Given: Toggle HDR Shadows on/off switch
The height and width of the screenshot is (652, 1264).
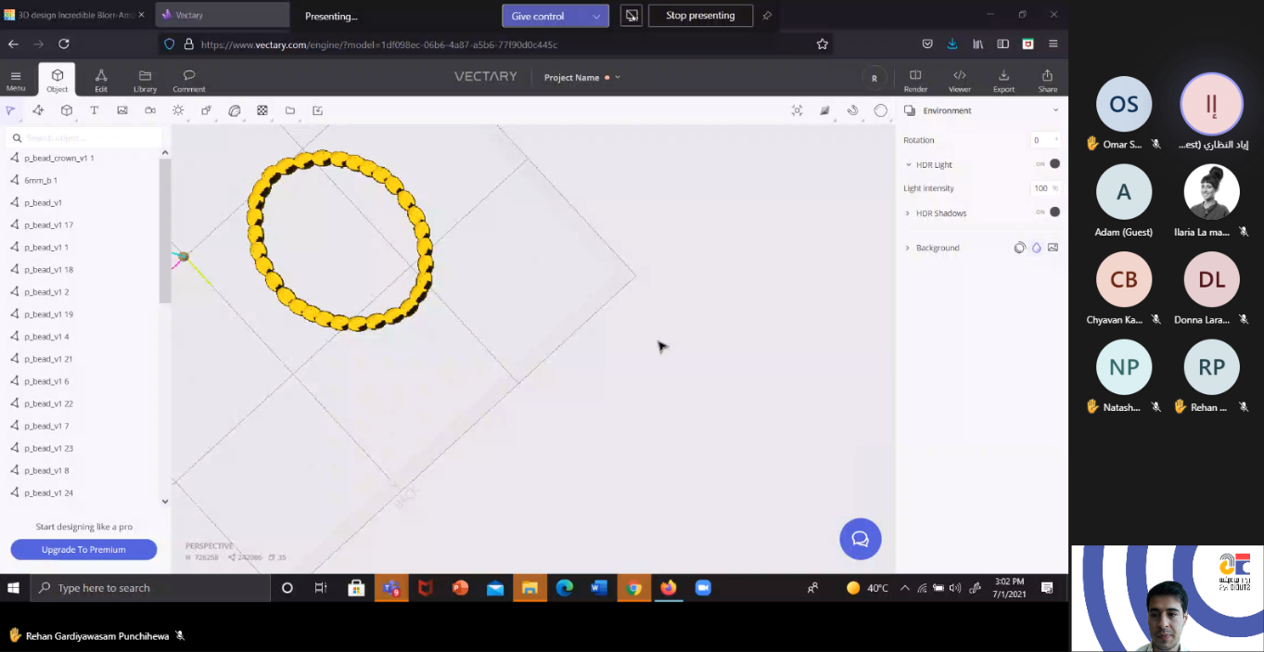Looking at the screenshot, I should [x=1049, y=212].
